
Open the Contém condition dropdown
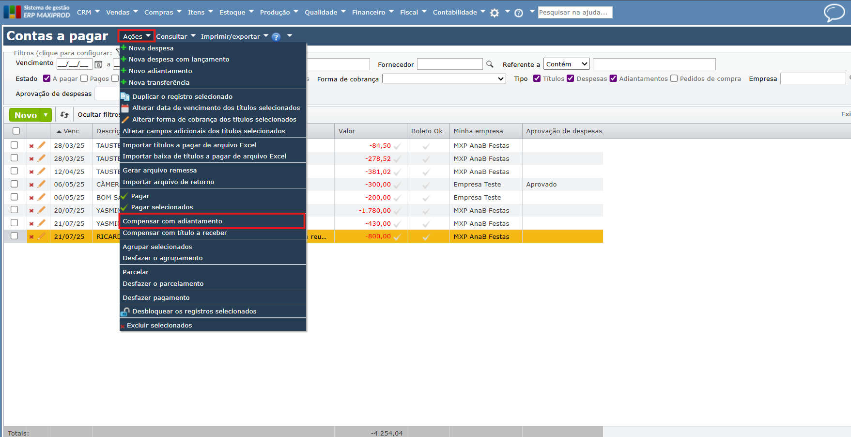point(567,64)
